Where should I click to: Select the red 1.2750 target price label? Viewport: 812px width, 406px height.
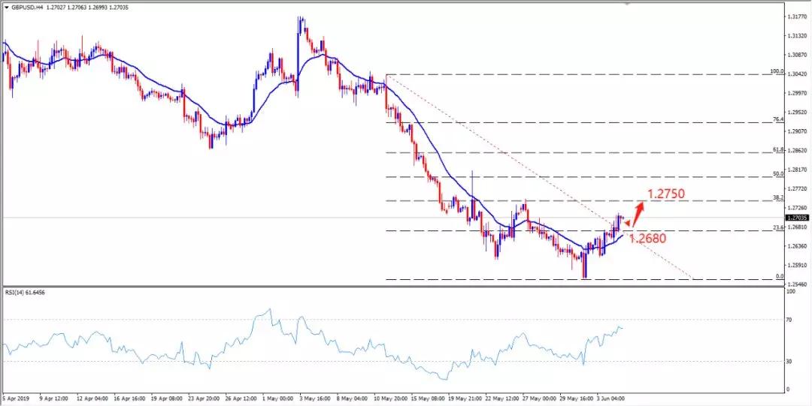(x=667, y=194)
